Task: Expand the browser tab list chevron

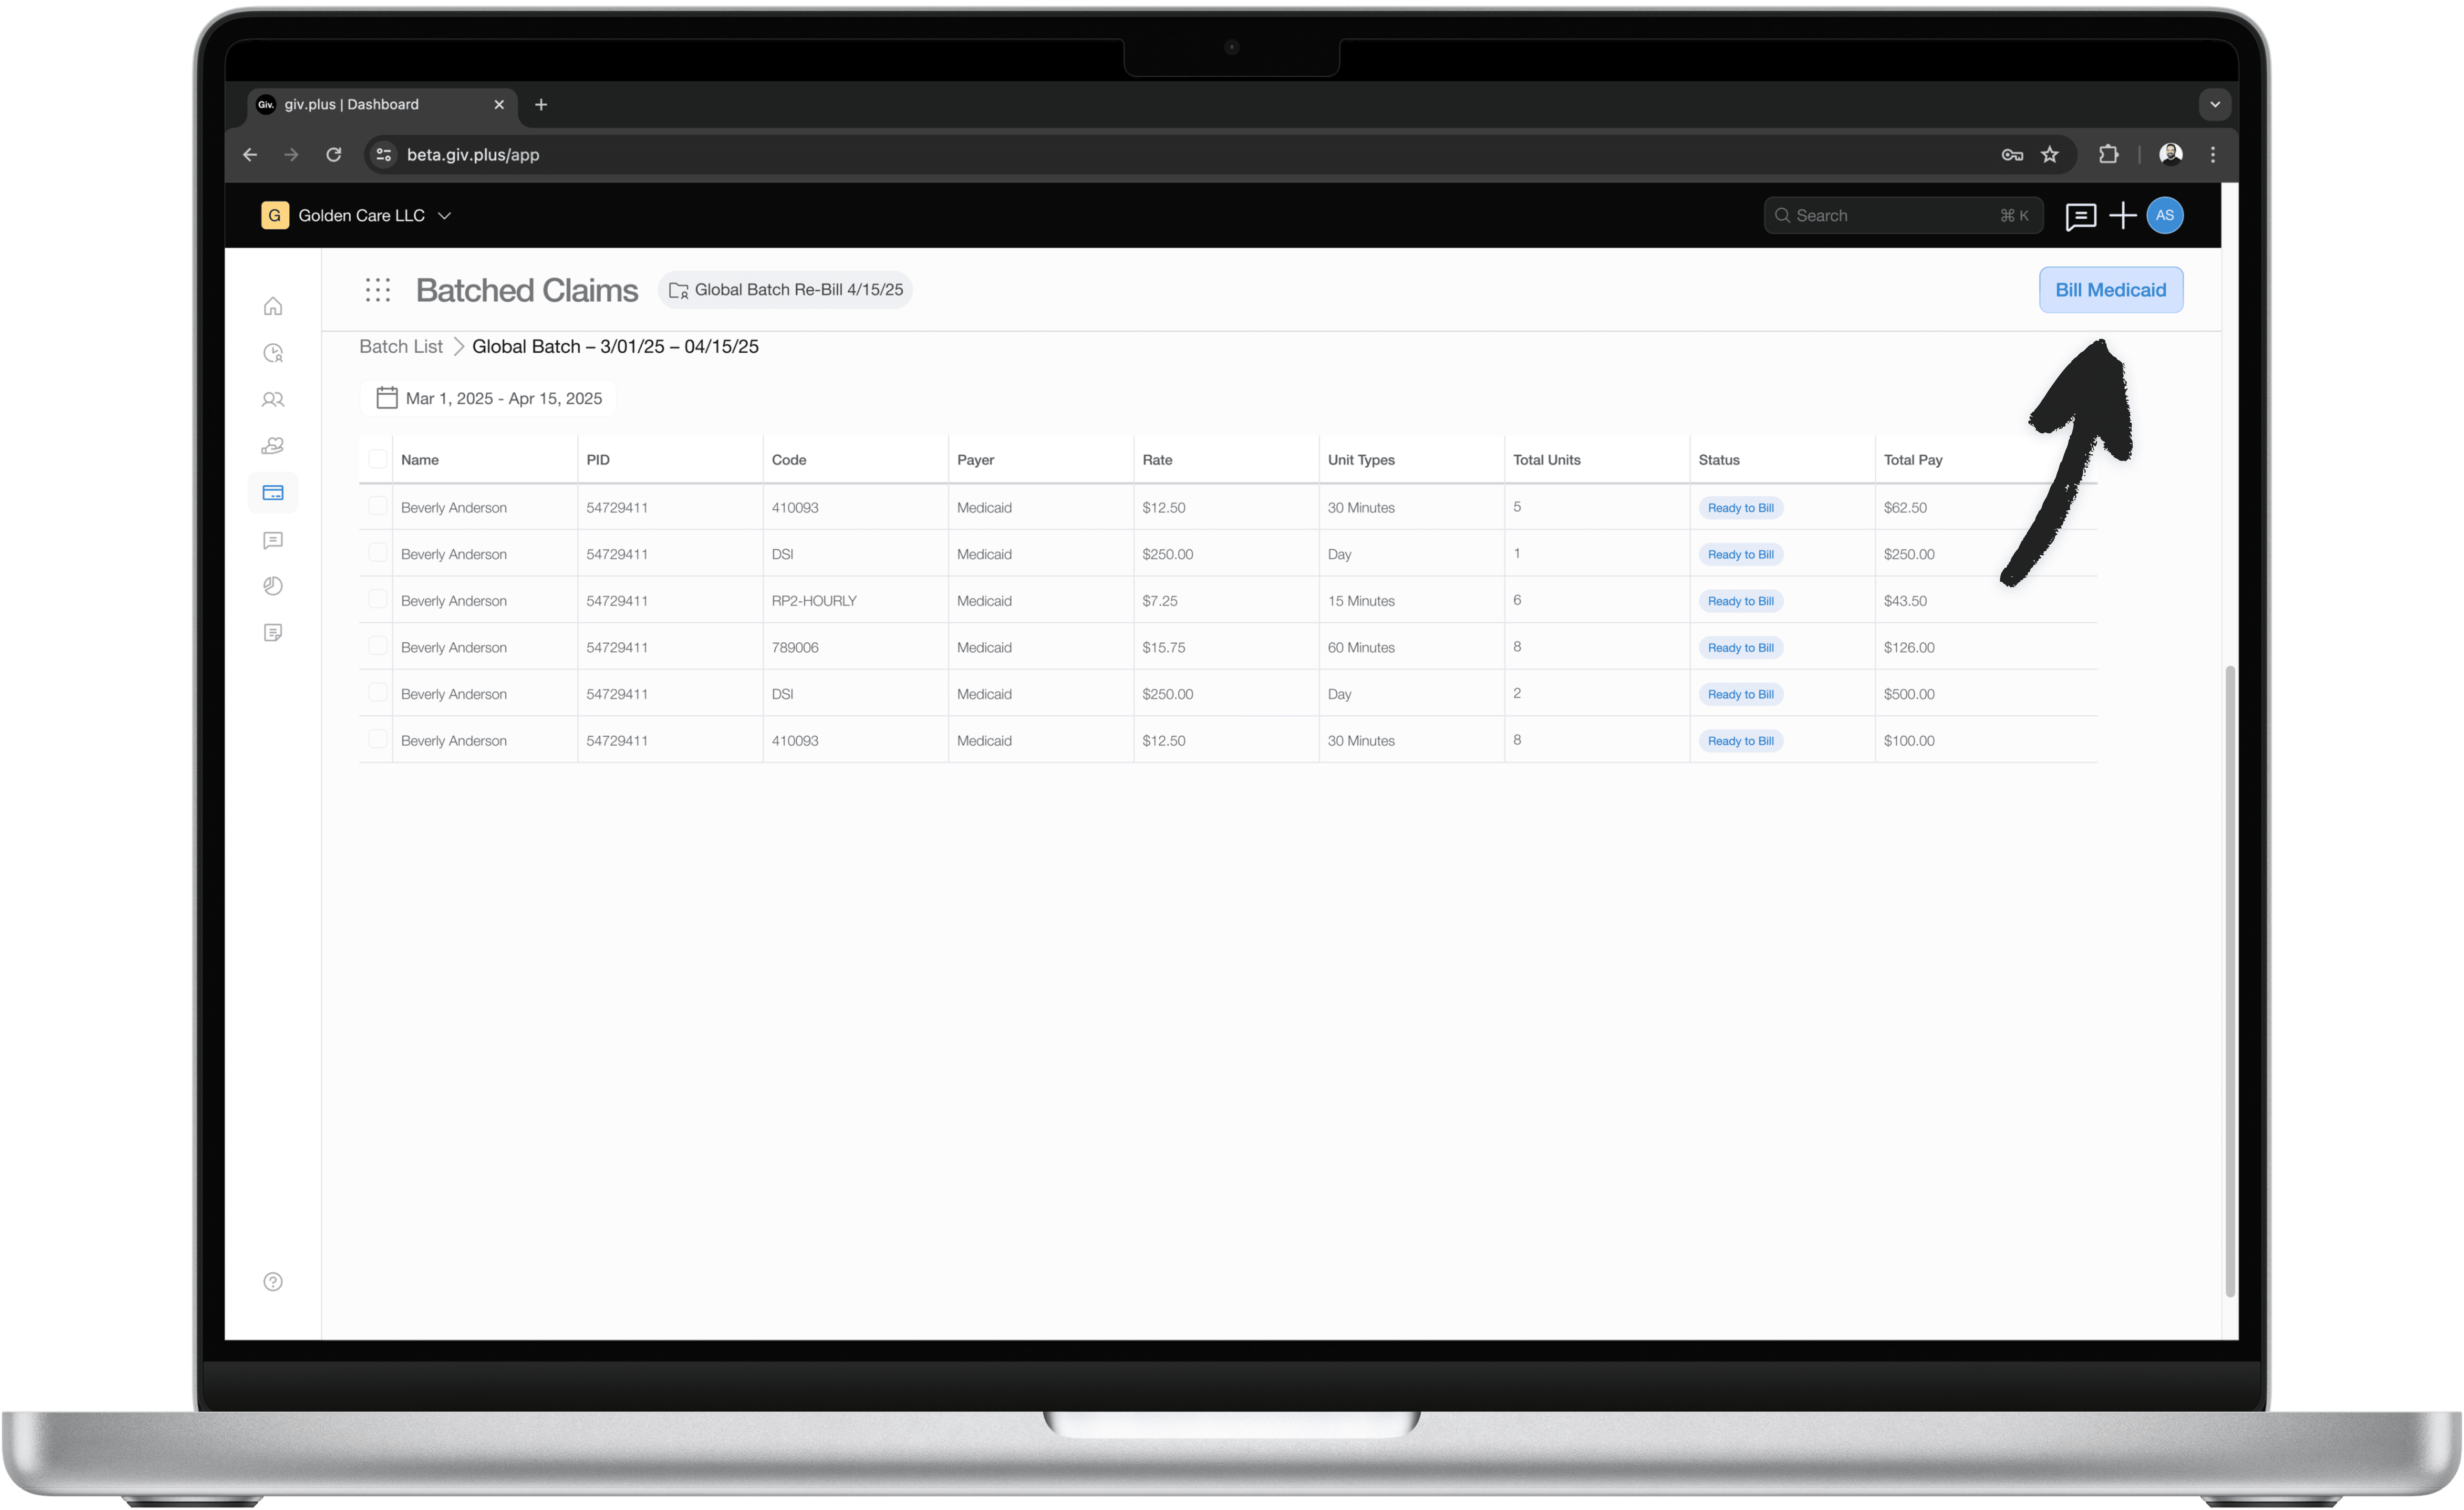Action: (2215, 104)
